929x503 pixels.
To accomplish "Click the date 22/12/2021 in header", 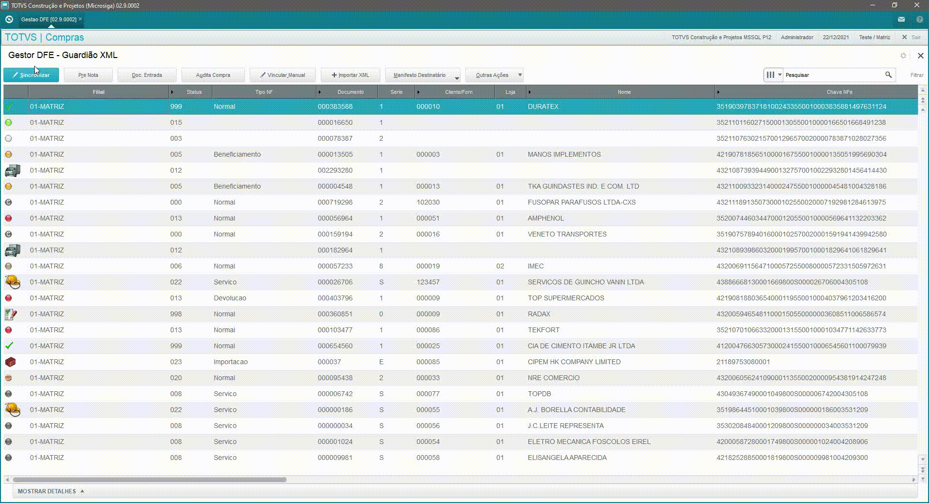I will pyautogui.click(x=836, y=37).
